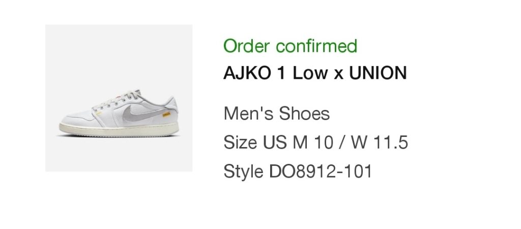Click the word "UNION" in the title

point(378,73)
